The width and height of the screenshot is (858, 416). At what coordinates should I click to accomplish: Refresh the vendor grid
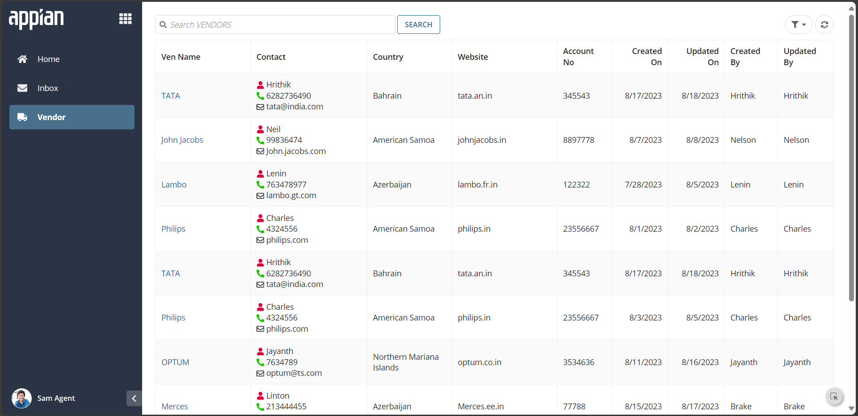click(x=824, y=25)
